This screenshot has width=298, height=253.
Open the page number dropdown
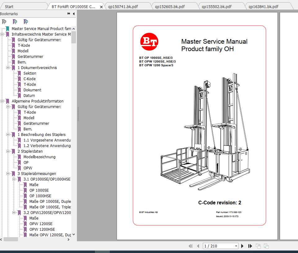236,246
